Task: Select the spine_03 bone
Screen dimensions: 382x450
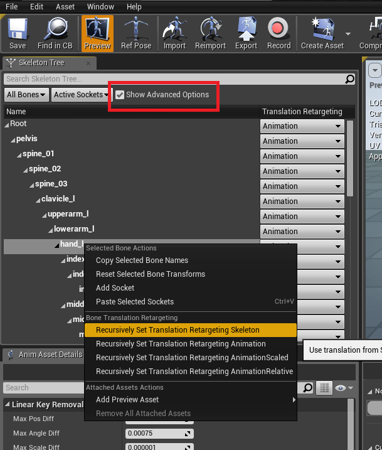Action: pos(51,184)
